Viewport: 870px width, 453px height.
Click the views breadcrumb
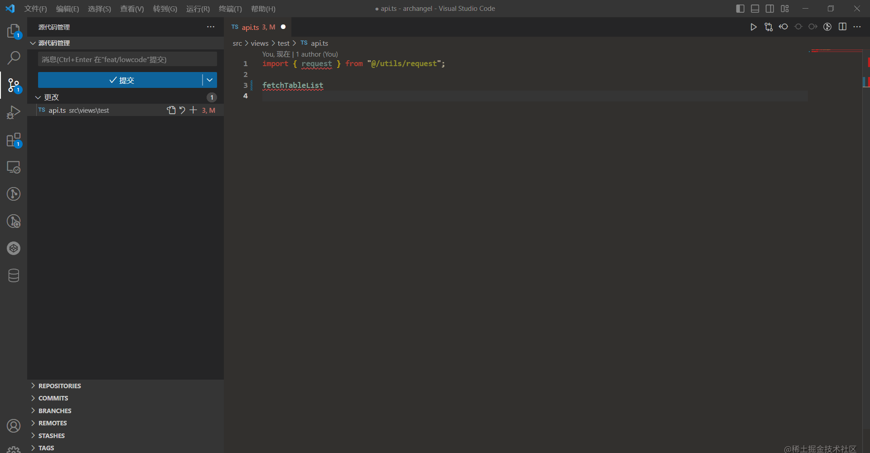(260, 43)
